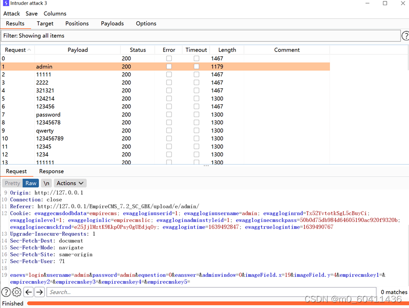Check the Timeout box in the admin row
The image size is (409, 308).
196,67
